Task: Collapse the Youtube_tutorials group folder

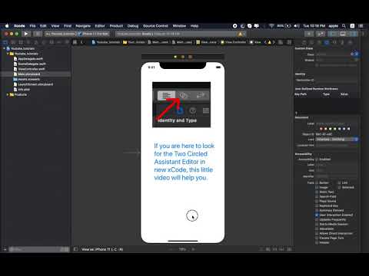Action: tap(8, 54)
